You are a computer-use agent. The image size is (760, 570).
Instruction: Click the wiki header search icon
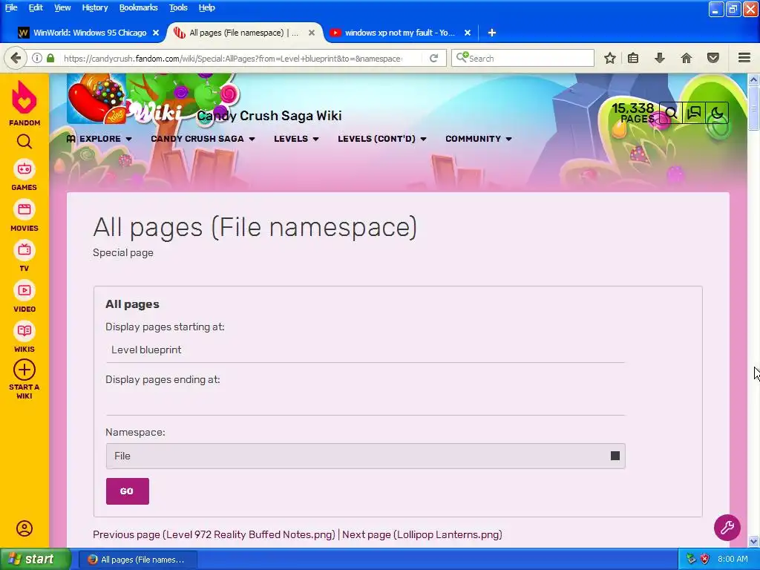coord(671,114)
